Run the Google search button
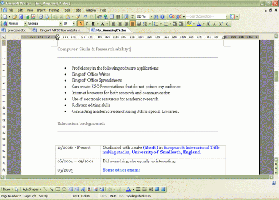 tap(232, 17)
